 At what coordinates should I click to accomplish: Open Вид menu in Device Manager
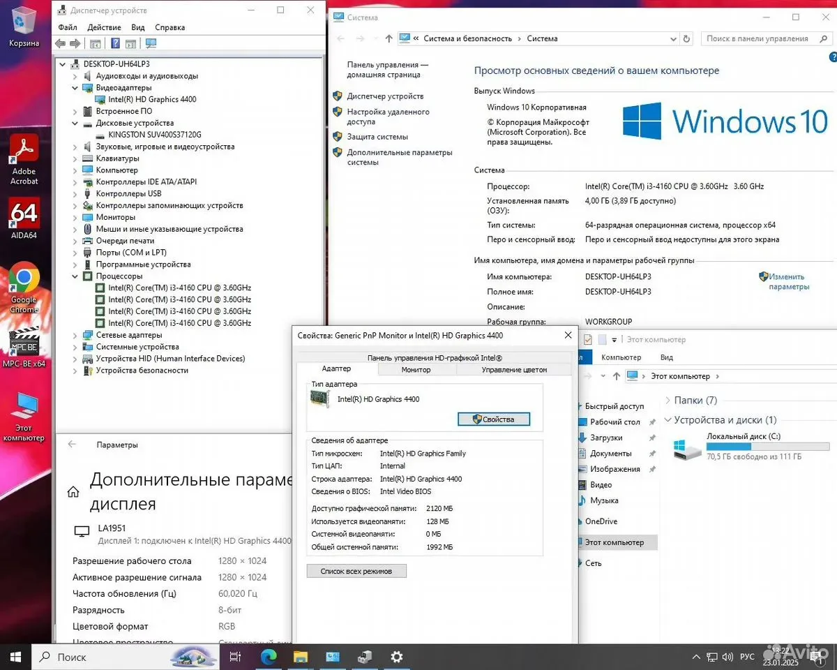click(138, 27)
